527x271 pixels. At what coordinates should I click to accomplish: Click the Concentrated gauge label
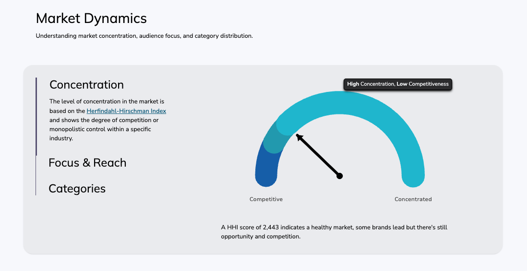413,199
